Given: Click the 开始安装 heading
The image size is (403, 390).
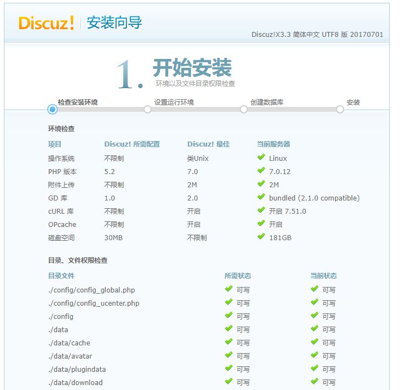Looking at the screenshot, I should pos(192,68).
